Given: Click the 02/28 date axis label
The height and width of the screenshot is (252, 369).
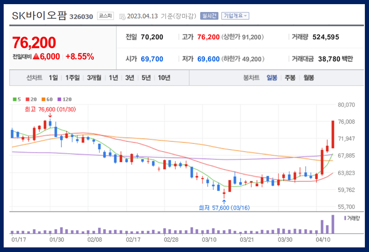Looking at the screenshot, I should pos(171,240).
